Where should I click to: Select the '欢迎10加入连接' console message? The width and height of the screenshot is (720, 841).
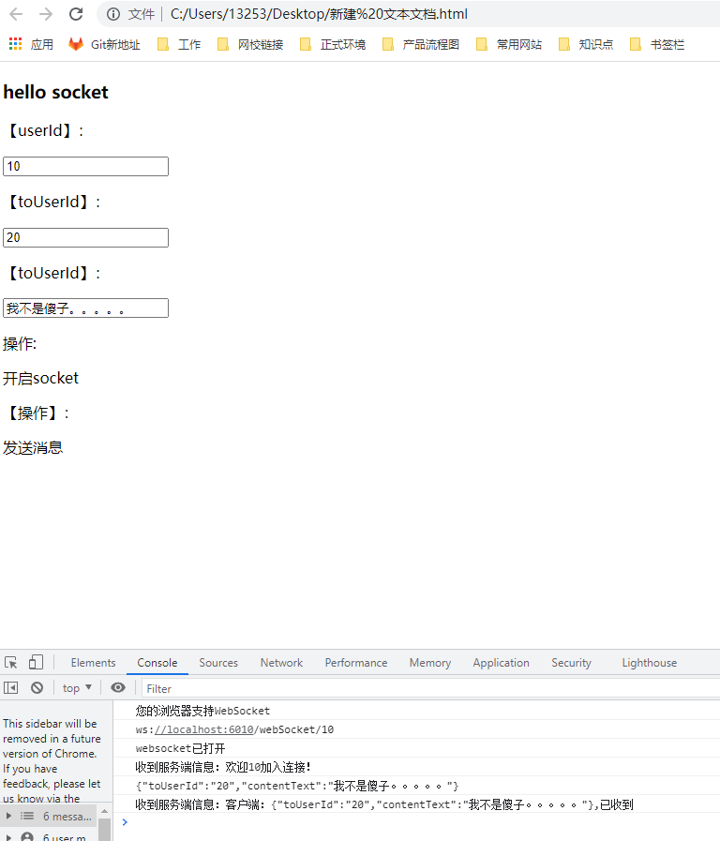[223, 767]
